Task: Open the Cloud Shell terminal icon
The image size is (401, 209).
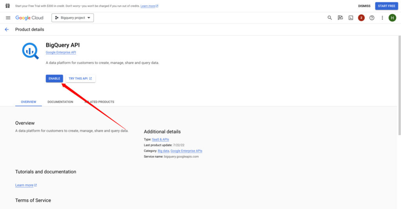Action: pyautogui.click(x=351, y=18)
